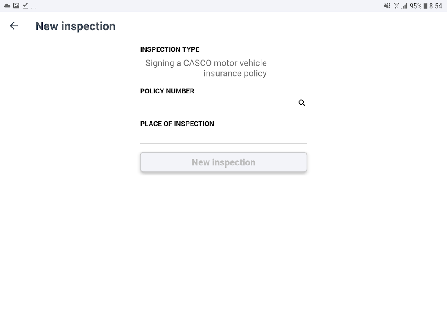Tap the battery status icon
This screenshot has height=335, width=447.
425,6
